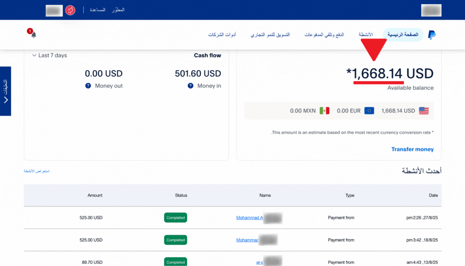Expand the side feedback tab
465x266 pixels.
click(x=5, y=91)
